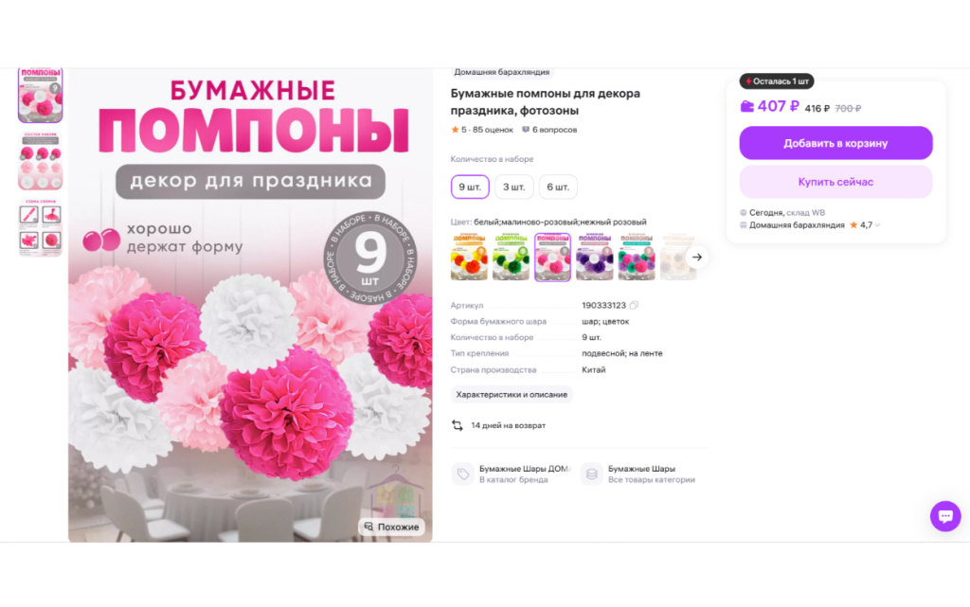Open the second product thumbnail (состав набора)
Image resolution: width=970 pixels, height=607 pixels.
(40, 161)
